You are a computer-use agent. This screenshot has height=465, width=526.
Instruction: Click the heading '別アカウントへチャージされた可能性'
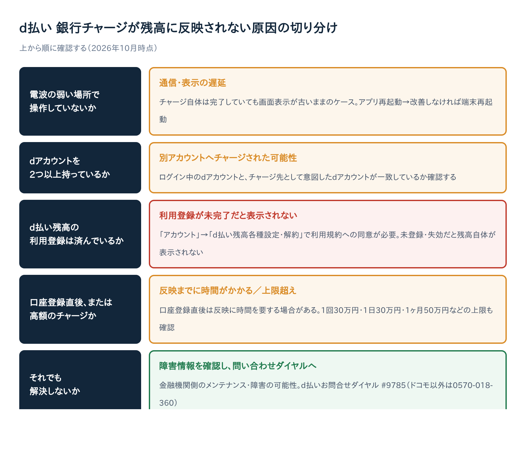coord(228,158)
